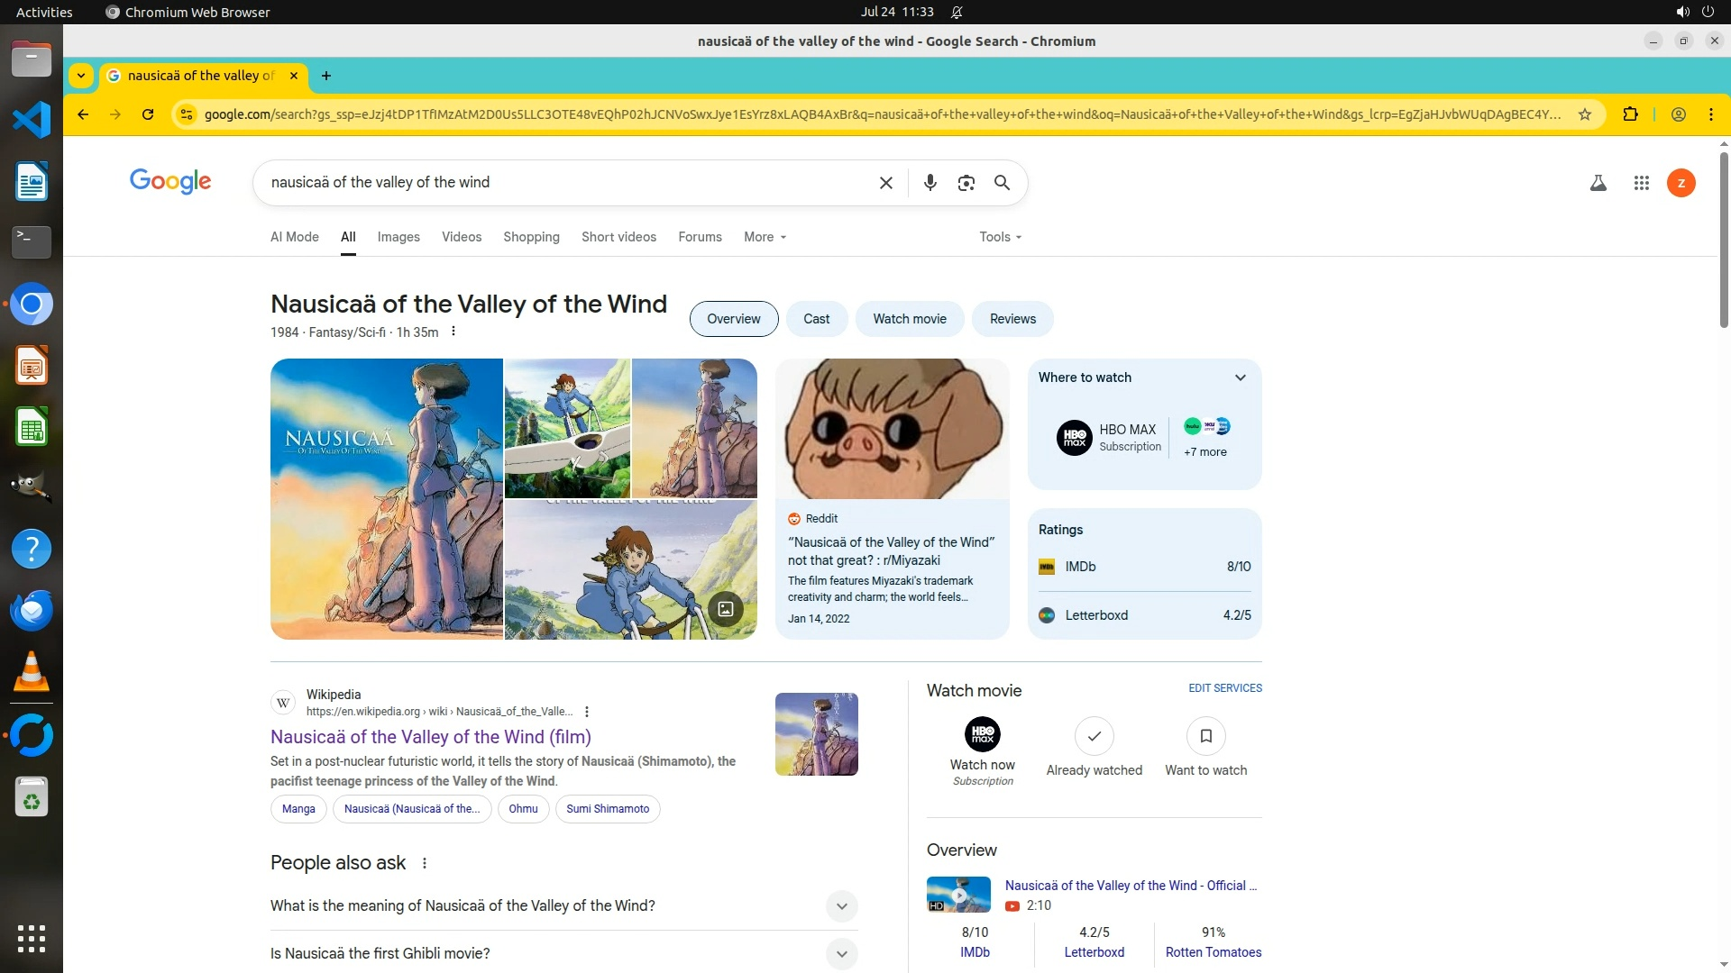Viewport: 1731px width, 973px height.
Task: Click EDIT SERVICES link
Action: point(1224,688)
